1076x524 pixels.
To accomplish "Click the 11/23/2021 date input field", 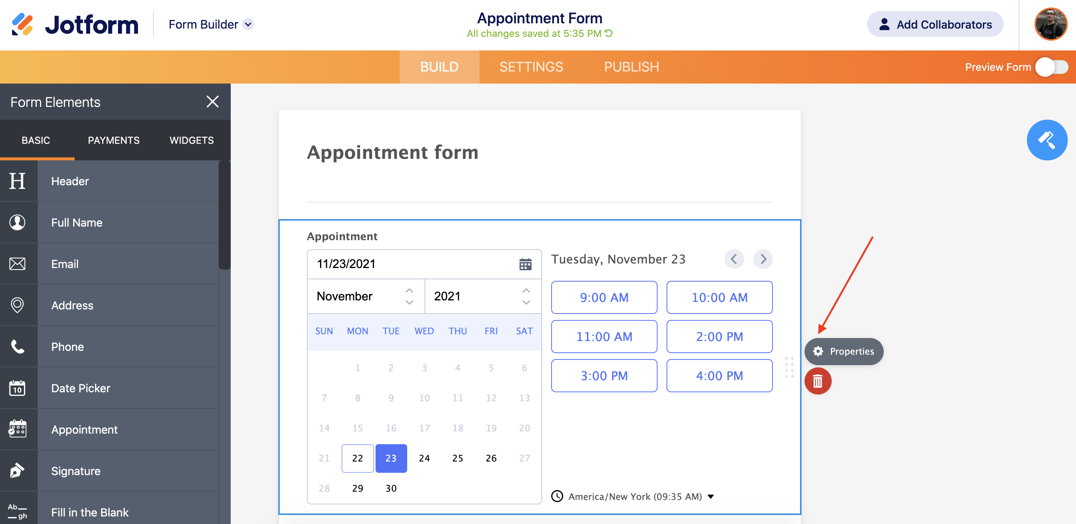I will click(414, 264).
